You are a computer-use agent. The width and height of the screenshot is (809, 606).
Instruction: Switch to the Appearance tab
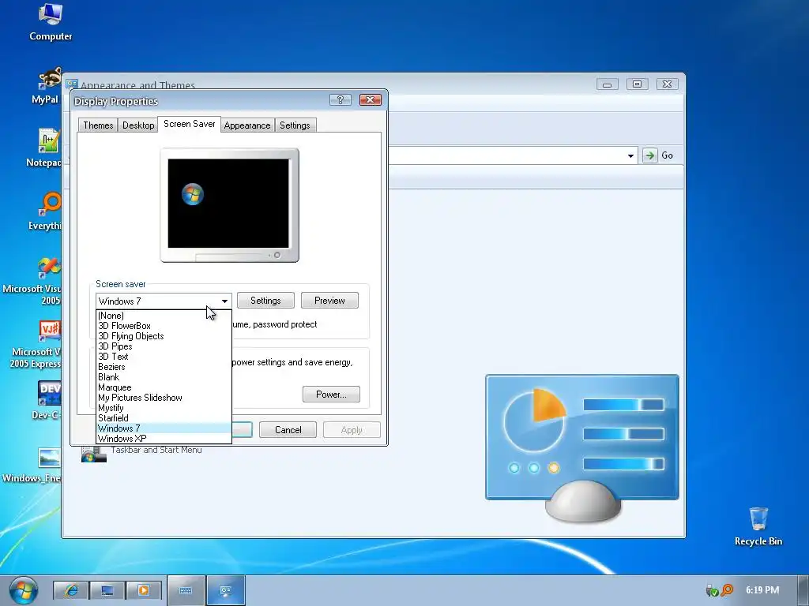(x=247, y=125)
